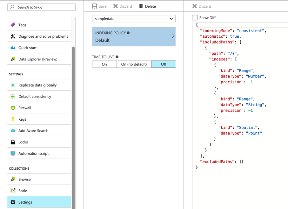
Task: Open the Tags menu item
Action: [39, 25]
